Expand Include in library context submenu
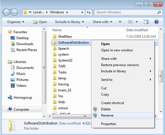165x135 pixels. click(123, 71)
